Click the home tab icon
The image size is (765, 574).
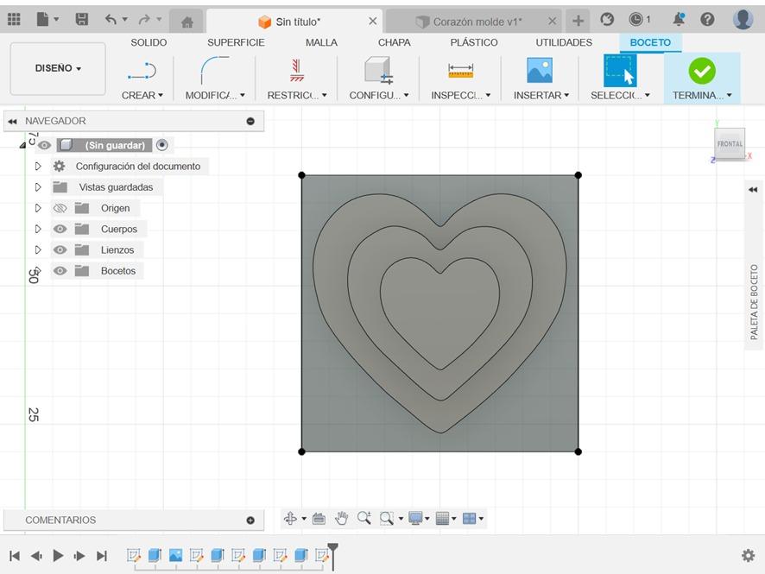click(187, 22)
